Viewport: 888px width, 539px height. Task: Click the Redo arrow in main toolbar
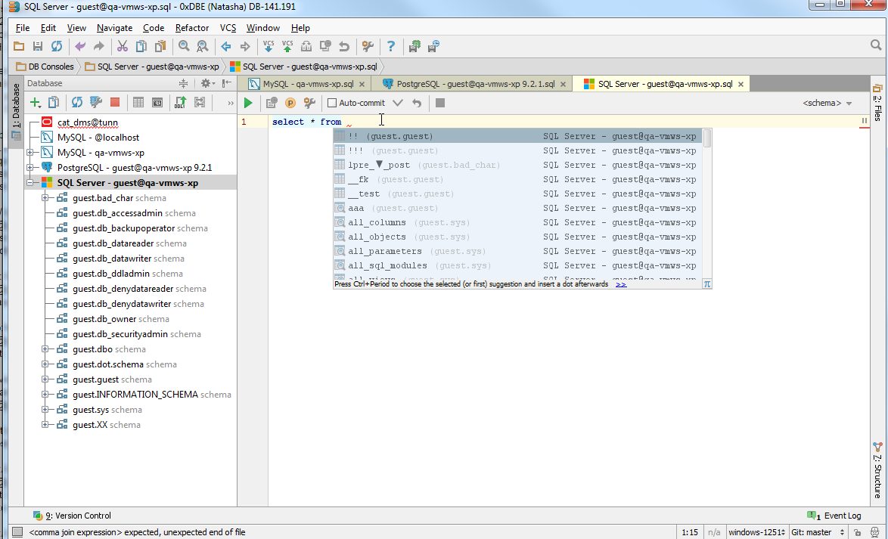click(99, 46)
